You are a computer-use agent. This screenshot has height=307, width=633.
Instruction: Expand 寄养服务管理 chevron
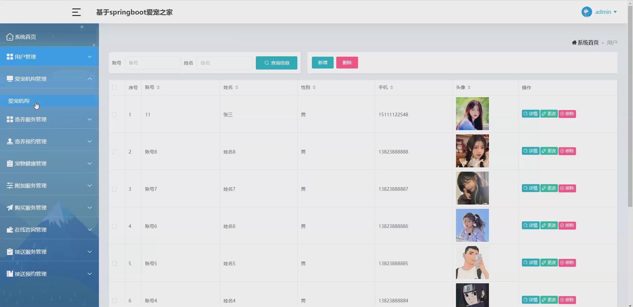(x=90, y=119)
